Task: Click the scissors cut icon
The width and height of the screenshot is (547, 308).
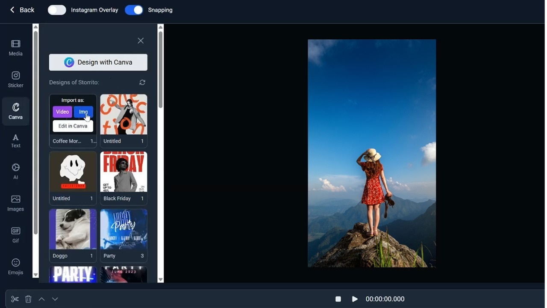Action: 15,299
